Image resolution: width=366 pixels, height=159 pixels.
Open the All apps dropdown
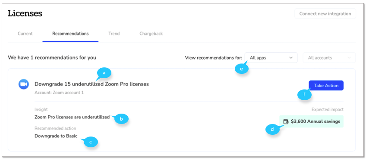click(271, 58)
